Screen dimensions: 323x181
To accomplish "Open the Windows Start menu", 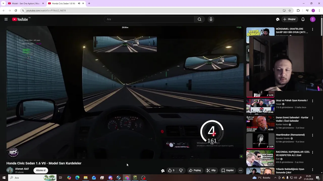I will click(x=4, y=178).
